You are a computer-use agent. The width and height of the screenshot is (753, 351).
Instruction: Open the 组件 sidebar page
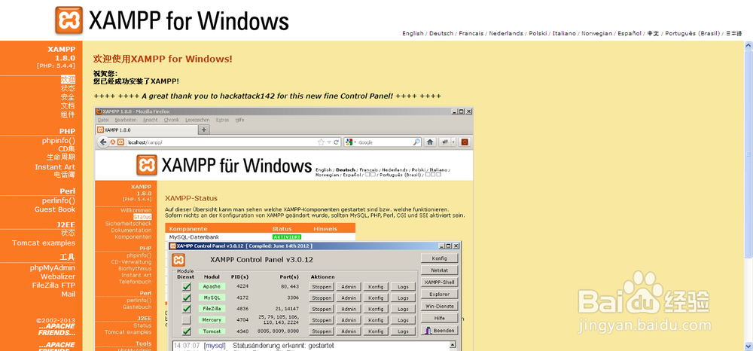69,114
